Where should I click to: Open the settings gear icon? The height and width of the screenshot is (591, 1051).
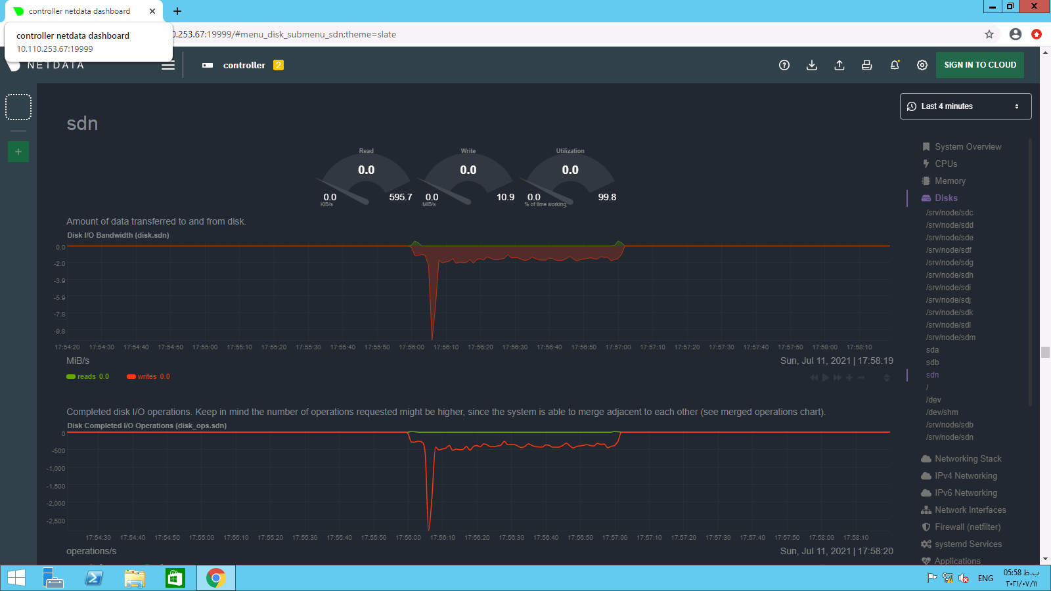tap(922, 65)
